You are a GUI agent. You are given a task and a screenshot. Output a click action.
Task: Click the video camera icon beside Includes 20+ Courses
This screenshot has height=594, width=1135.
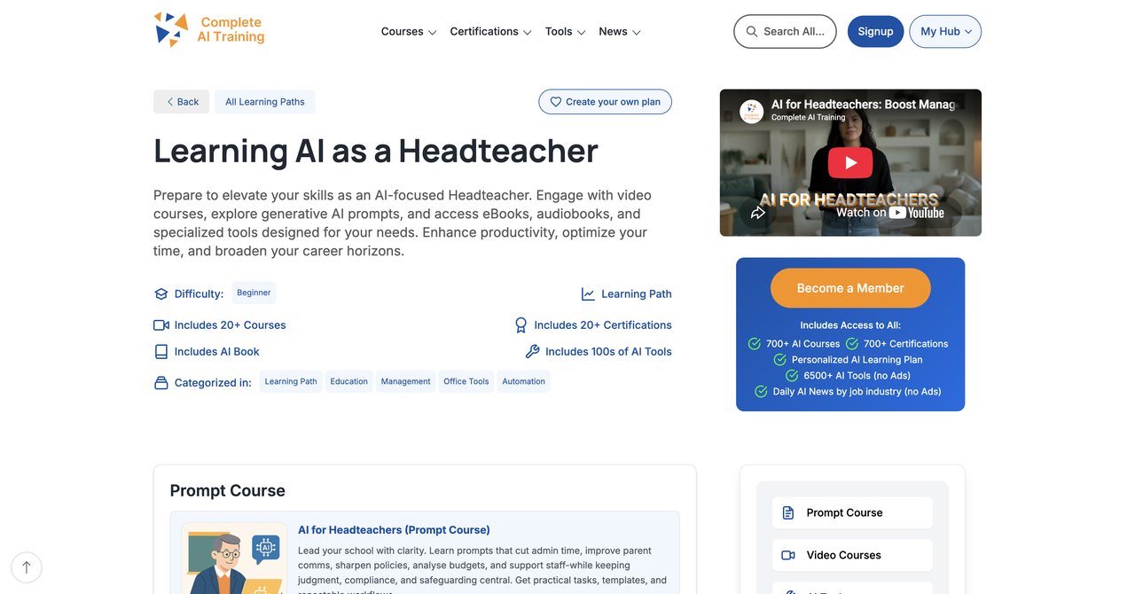pos(160,325)
